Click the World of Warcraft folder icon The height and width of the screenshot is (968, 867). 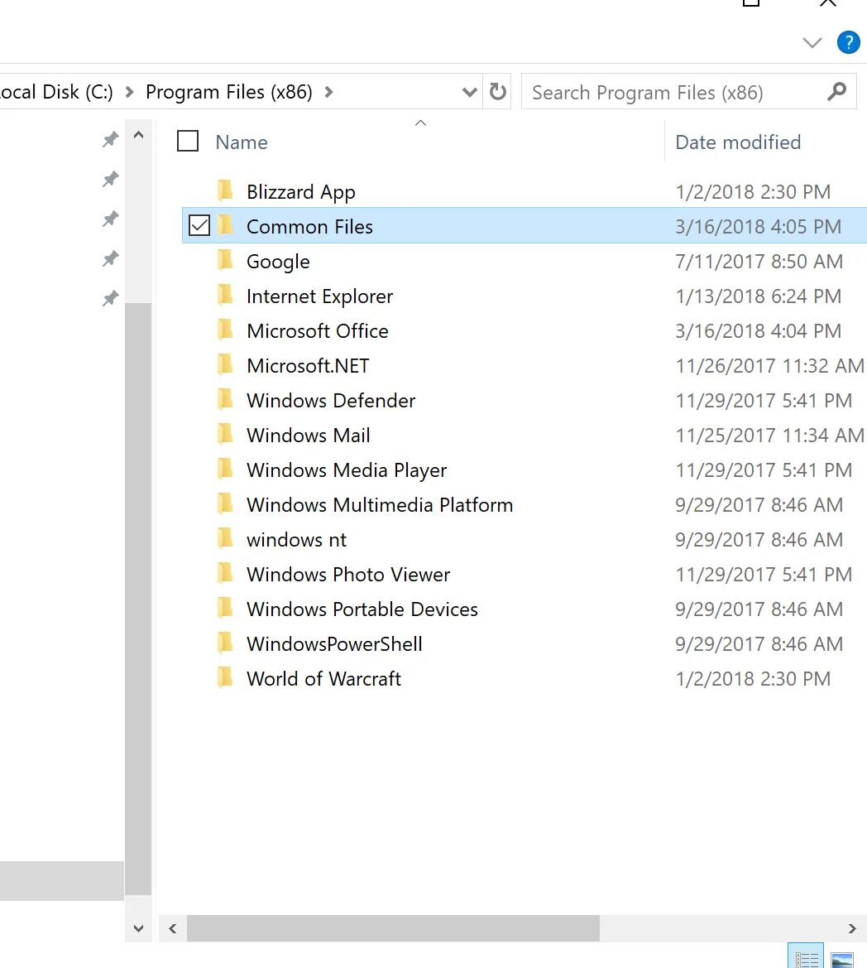[226, 677]
